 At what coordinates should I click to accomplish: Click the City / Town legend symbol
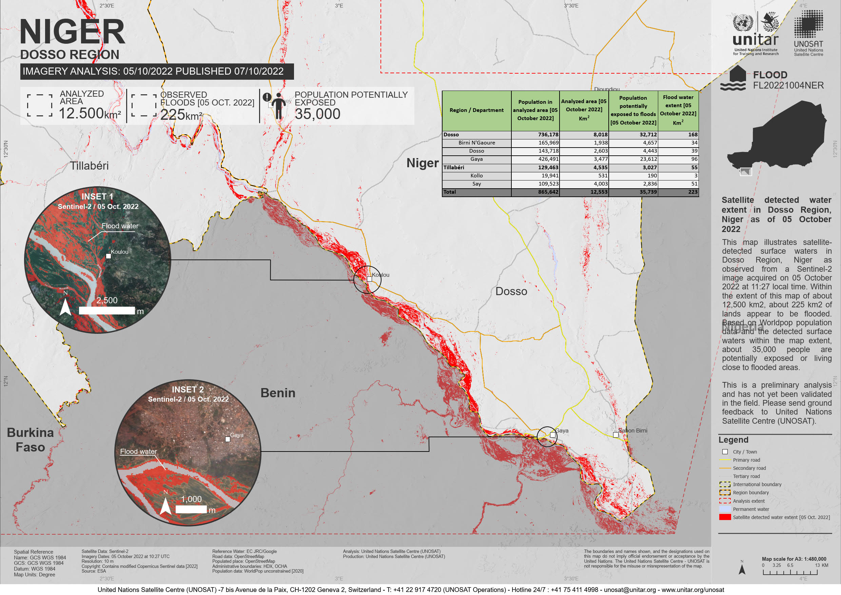point(725,452)
